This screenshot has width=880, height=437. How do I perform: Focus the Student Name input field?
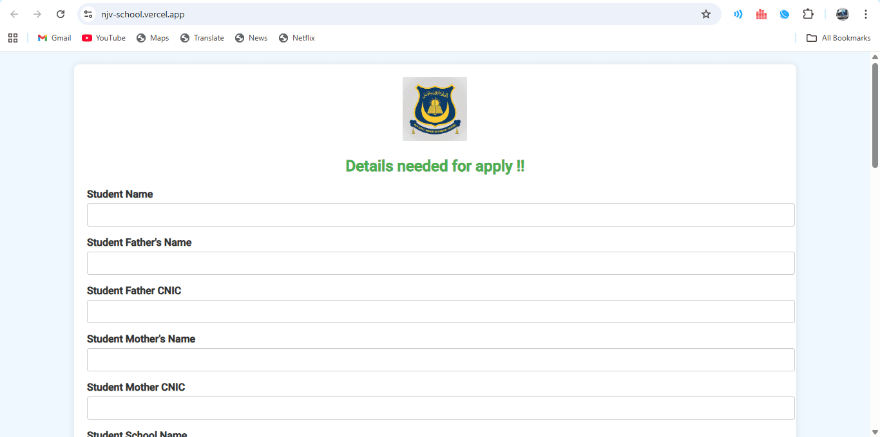pos(441,215)
